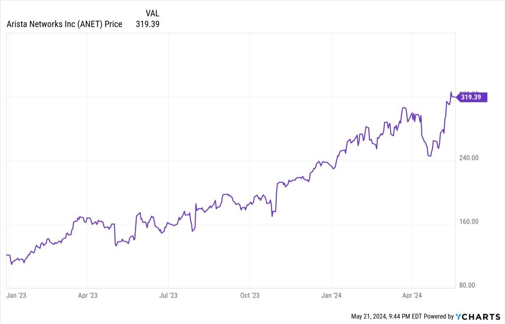This screenshot has height=324, width=505.
Task: Click the 240.00 y-axis label
Action: coord(469,158)
